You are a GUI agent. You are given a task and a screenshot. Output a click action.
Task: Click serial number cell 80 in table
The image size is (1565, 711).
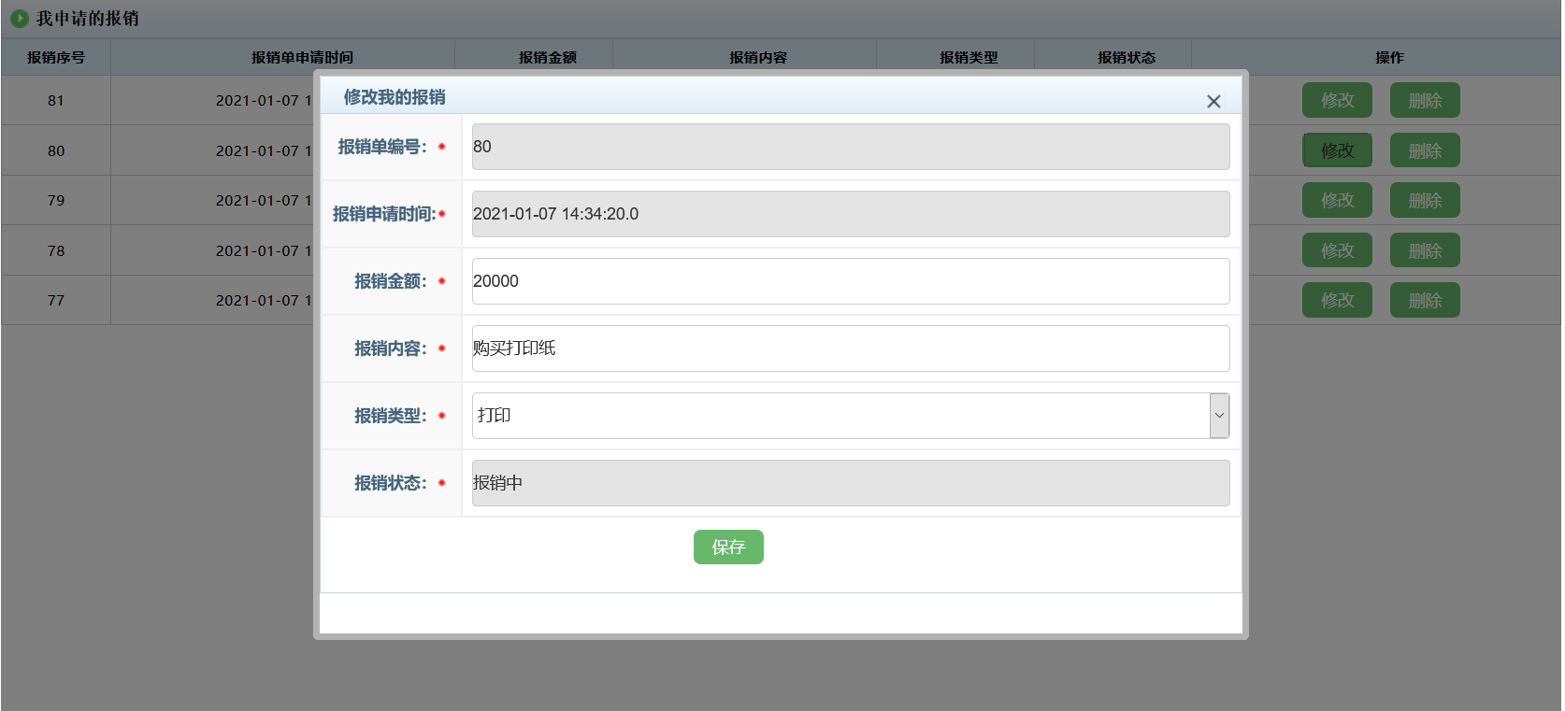[x=56, y=150]
